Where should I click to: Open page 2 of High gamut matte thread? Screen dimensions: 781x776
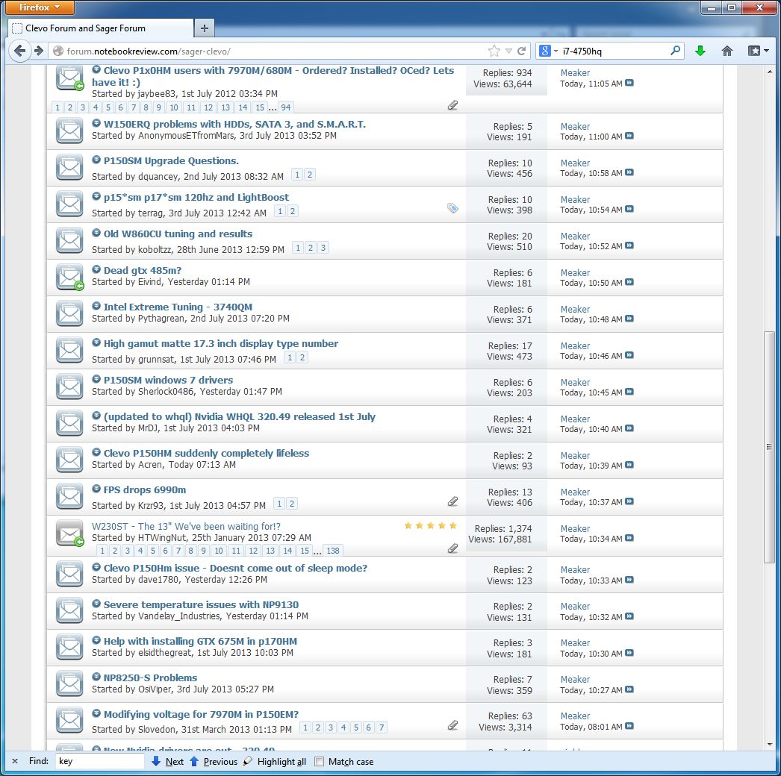tap(302, 357)
